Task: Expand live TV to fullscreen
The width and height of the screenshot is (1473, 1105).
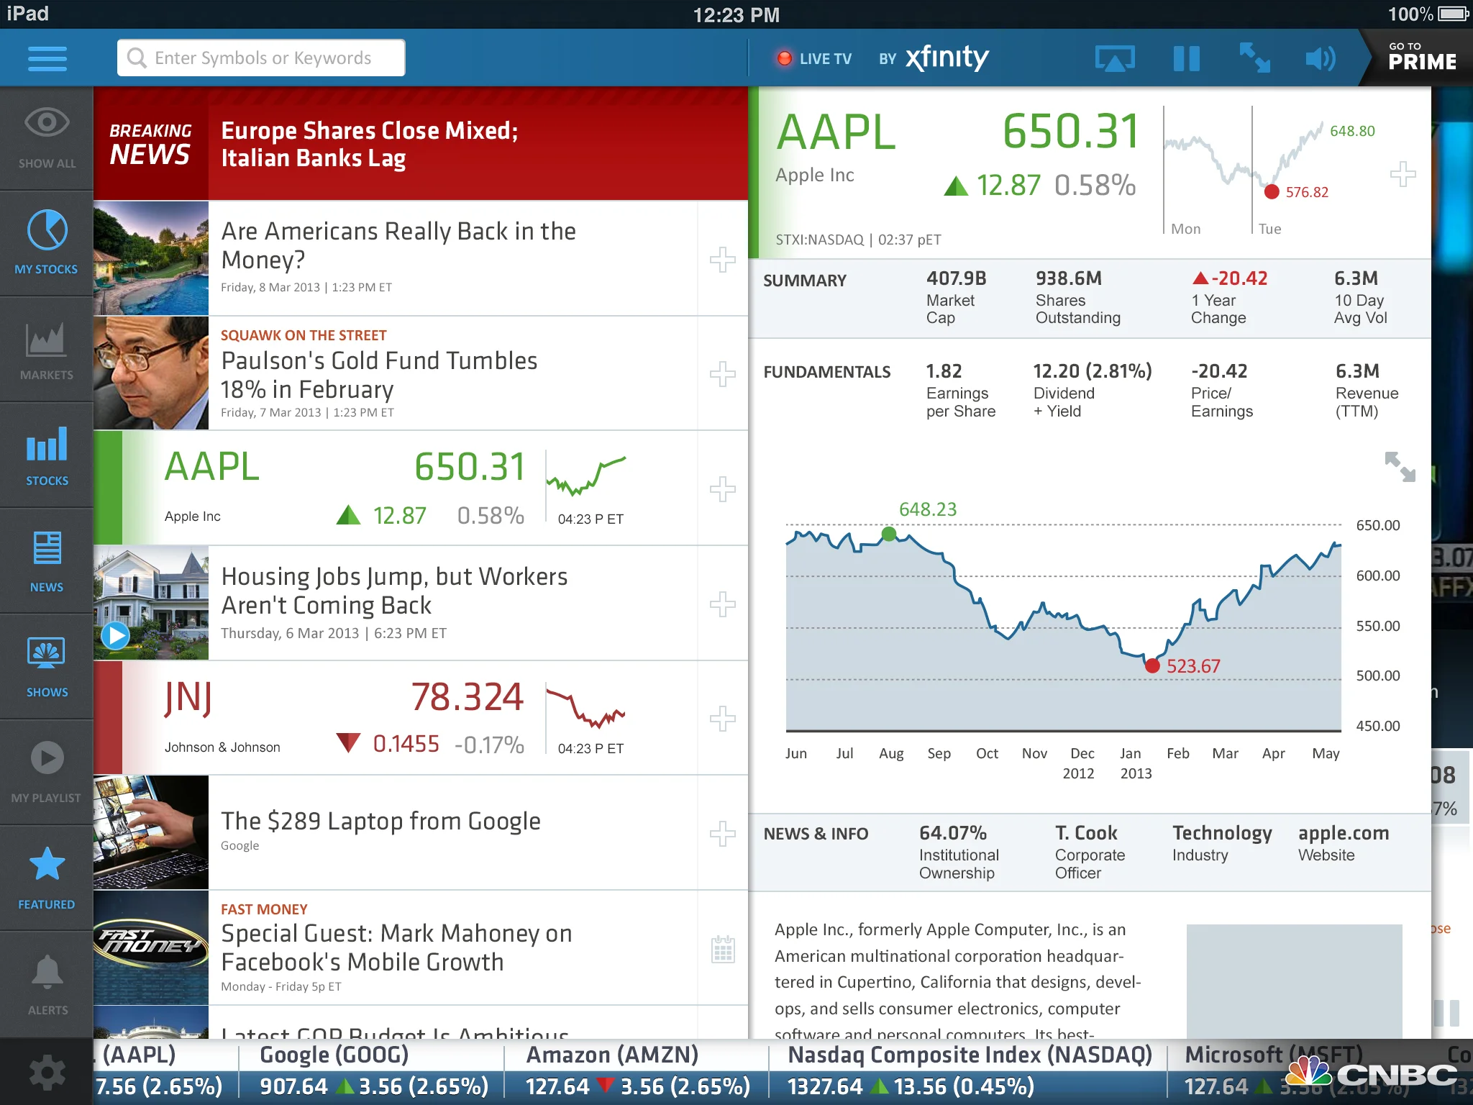Action: point(1254,58)
